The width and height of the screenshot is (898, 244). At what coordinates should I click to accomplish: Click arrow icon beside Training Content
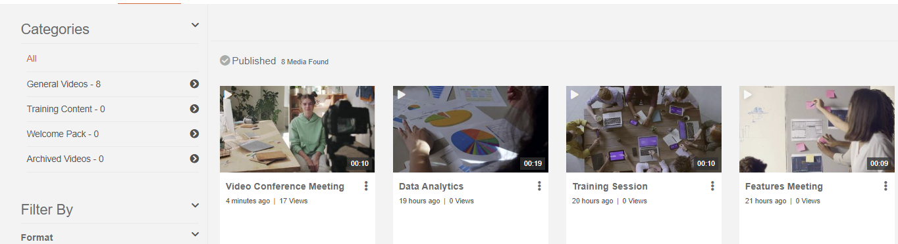click(194, 109)
